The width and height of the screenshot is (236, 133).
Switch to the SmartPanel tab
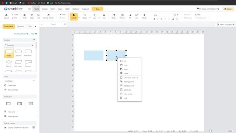tap(8, 26)
